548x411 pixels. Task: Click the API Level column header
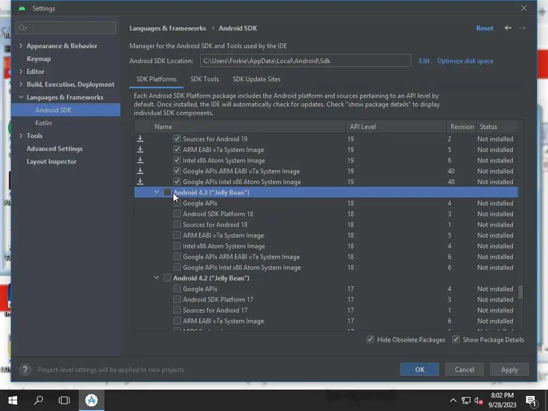pos(396,126)
